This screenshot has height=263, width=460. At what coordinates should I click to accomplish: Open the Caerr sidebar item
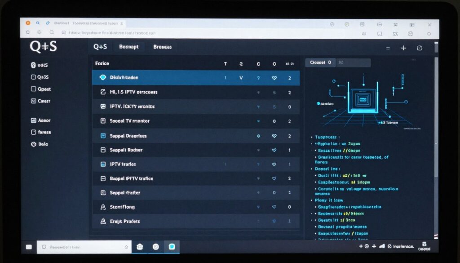click(x=41, y=101)
